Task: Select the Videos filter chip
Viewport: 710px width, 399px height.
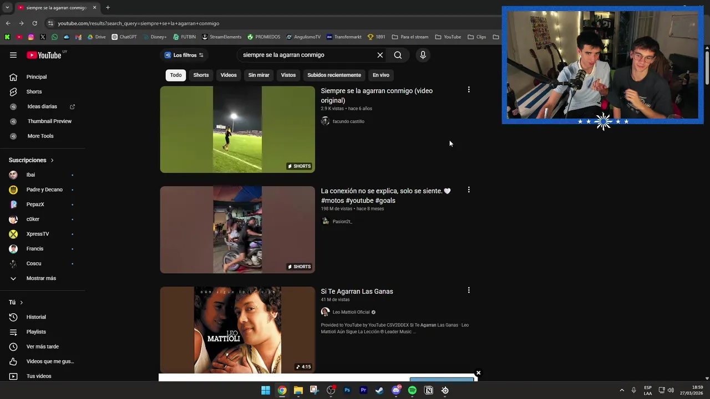Action: [229, 75]
